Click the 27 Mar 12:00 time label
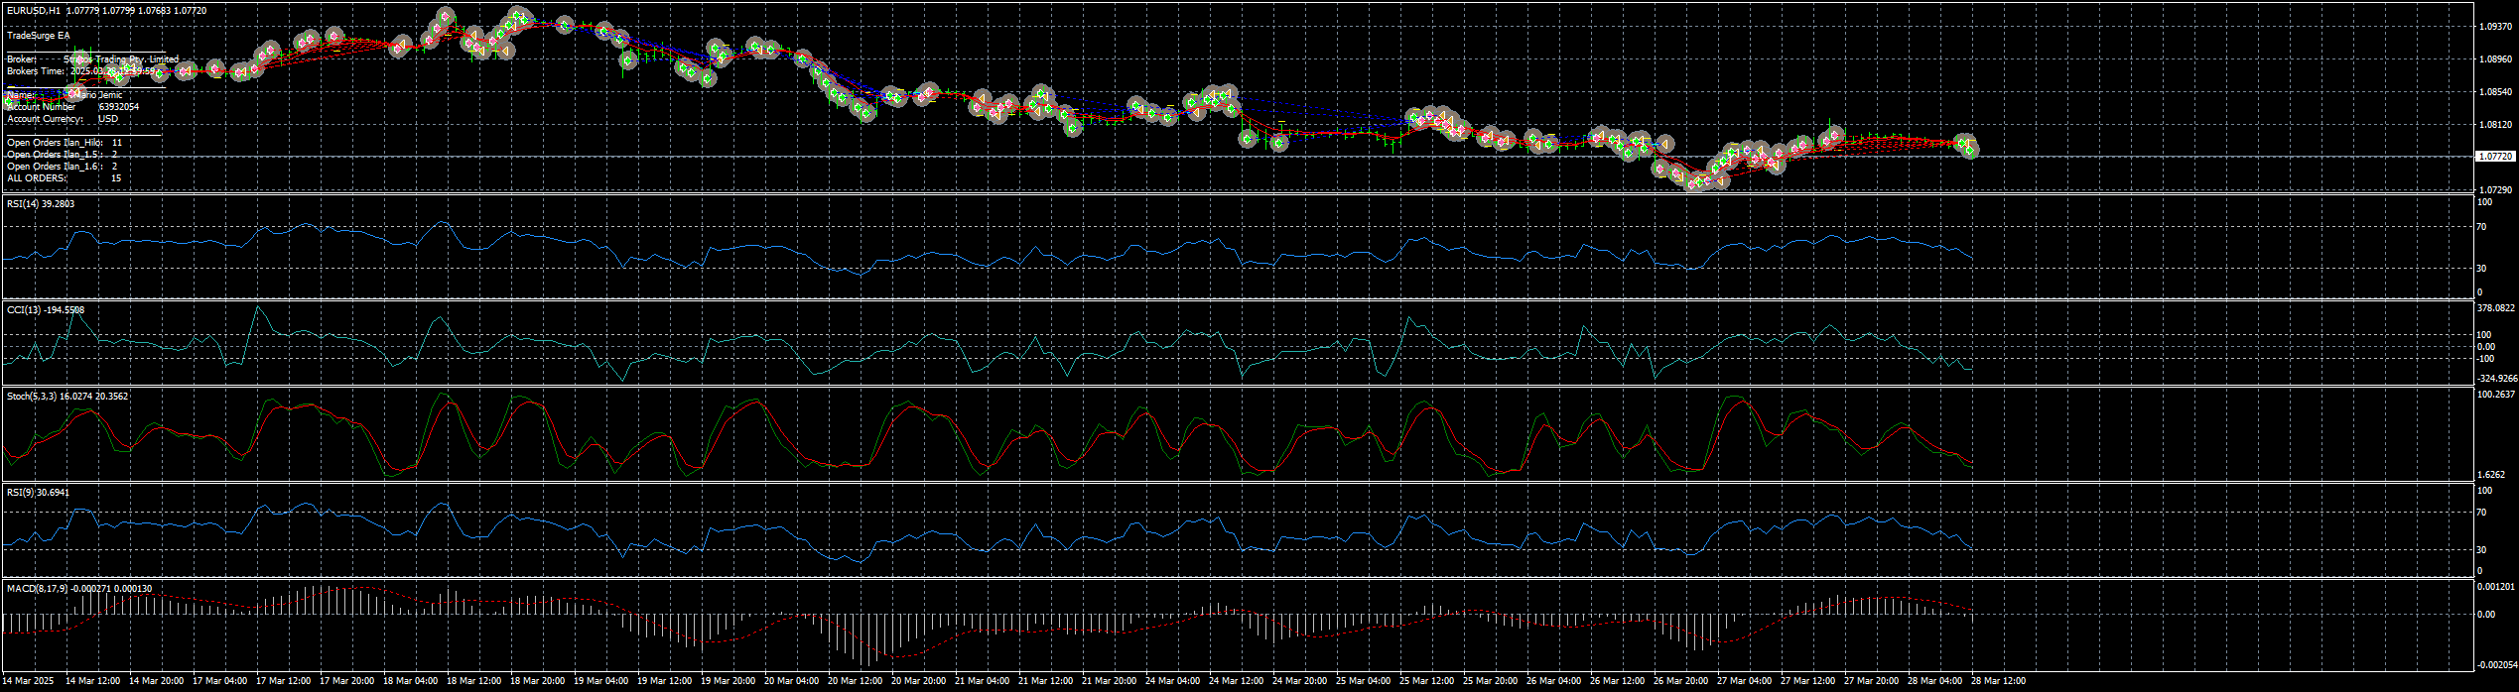 coord(1807,681)
